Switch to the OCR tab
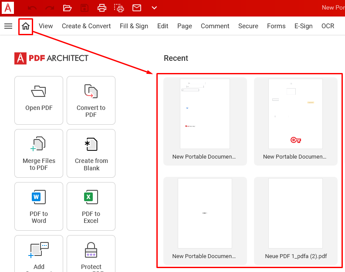The image size is (345, 272). coord(328,26)
